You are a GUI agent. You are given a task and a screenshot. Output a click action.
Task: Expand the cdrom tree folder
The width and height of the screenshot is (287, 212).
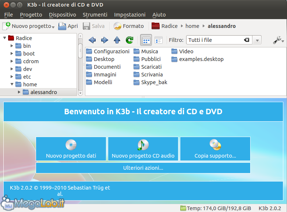point(12,61)
